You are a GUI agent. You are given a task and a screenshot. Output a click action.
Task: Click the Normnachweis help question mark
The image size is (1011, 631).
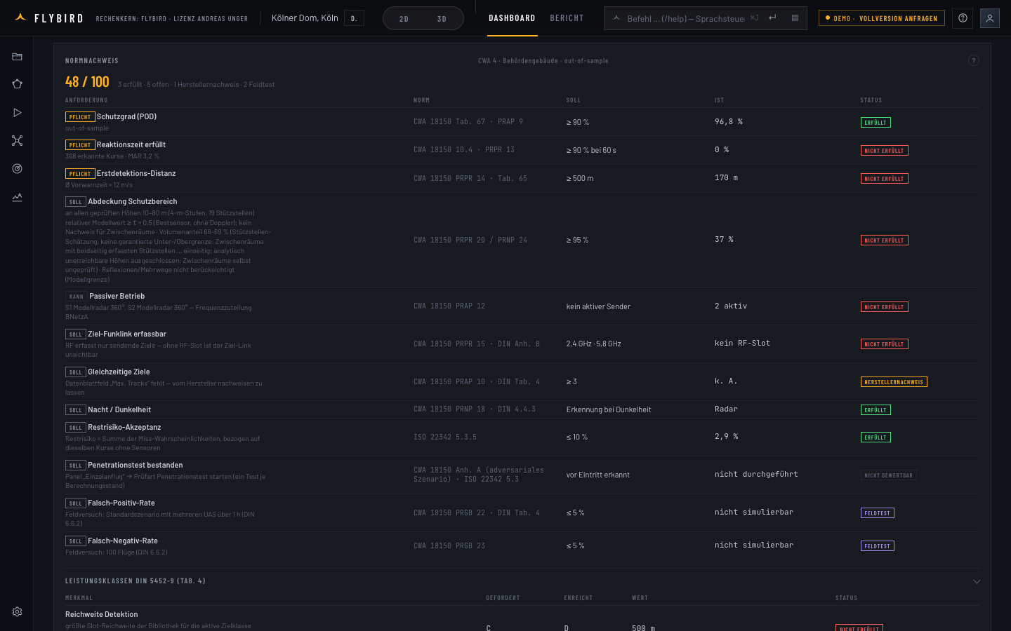click(973, 60)
